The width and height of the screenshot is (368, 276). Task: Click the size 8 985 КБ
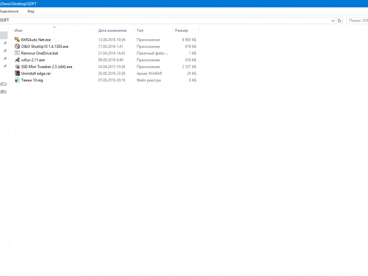pyautogui.click(x=189, y=40)
